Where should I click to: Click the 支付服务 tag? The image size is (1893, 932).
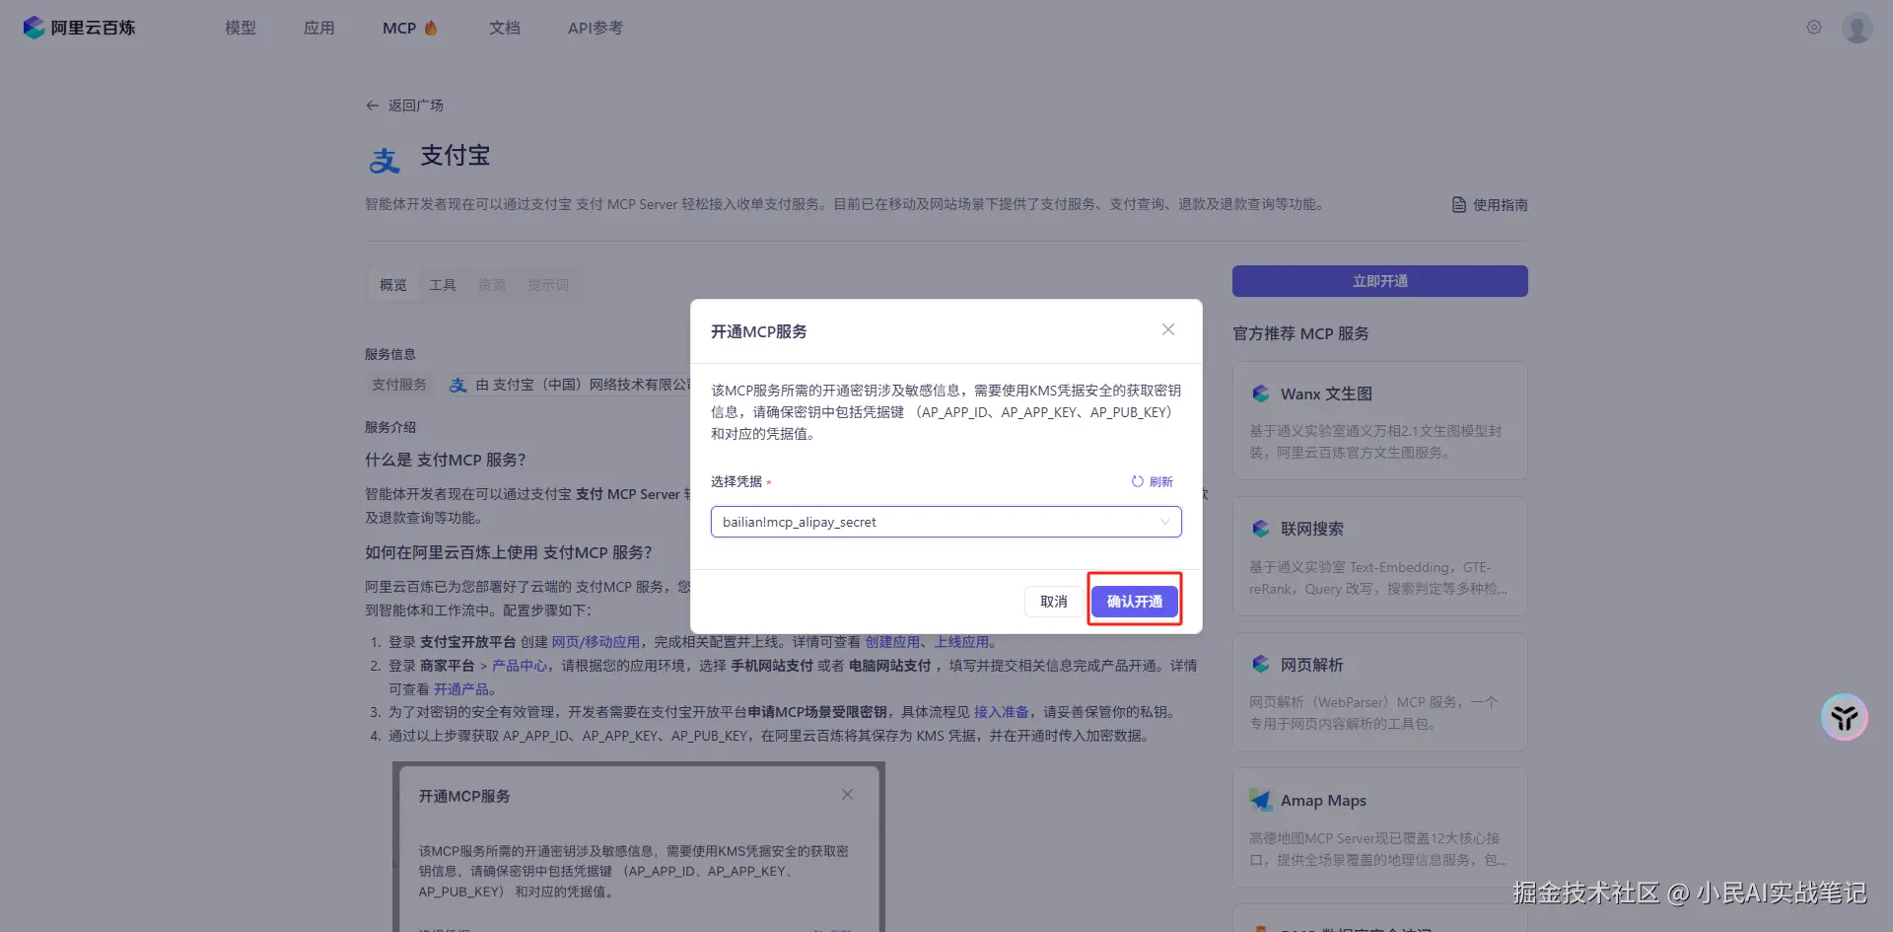pyautogui.click(x=399, y=385)
